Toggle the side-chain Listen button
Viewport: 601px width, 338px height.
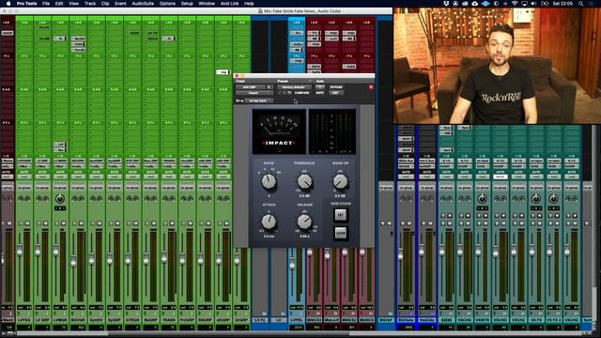click(x=340, y=233)
